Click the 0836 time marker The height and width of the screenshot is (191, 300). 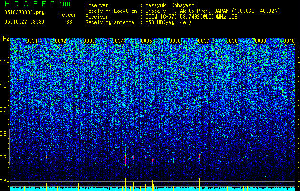click(x=175, y=41)
